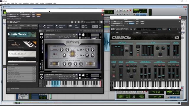The height and width of the screenshot is (106, 189).
Task: Click wrench icon of LPS Trailerfare instrument
Action: click(x=41, y=34)
